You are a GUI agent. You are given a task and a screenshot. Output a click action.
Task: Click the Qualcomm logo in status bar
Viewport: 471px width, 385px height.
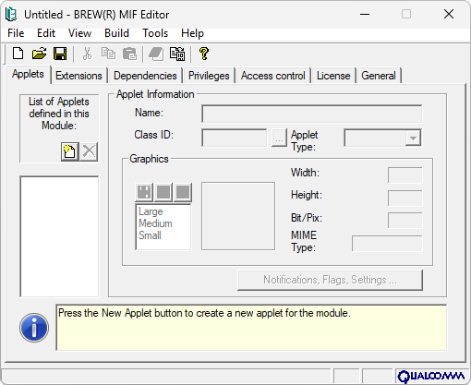[430, 376]
